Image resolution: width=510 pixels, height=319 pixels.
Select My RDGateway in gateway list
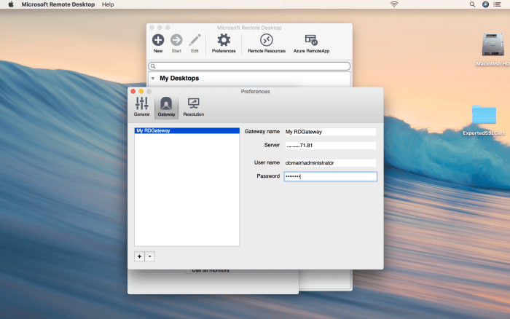(187, 130)
